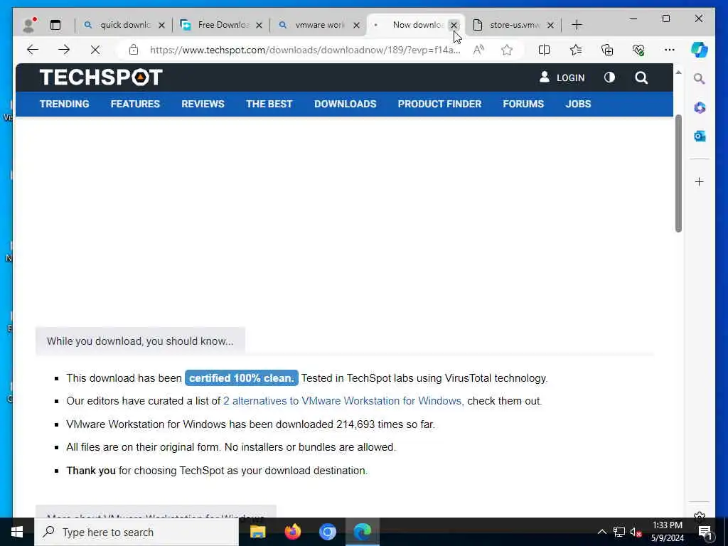The width and height of the screenshot is (728, 546).
Task: Open the PRODUCT FINDER page
Action: [x=439, y=104]
